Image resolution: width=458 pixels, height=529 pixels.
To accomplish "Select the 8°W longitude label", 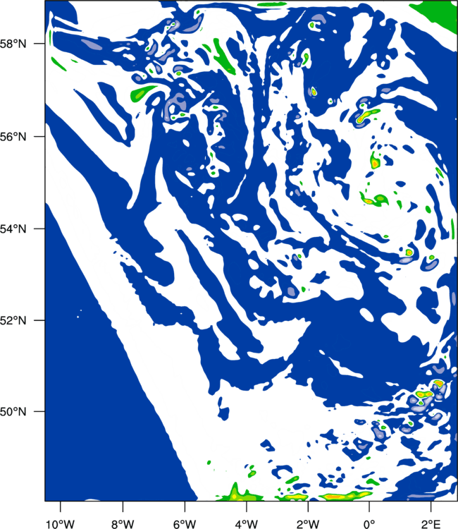I will pyautogui.click(x=123, y=524).
